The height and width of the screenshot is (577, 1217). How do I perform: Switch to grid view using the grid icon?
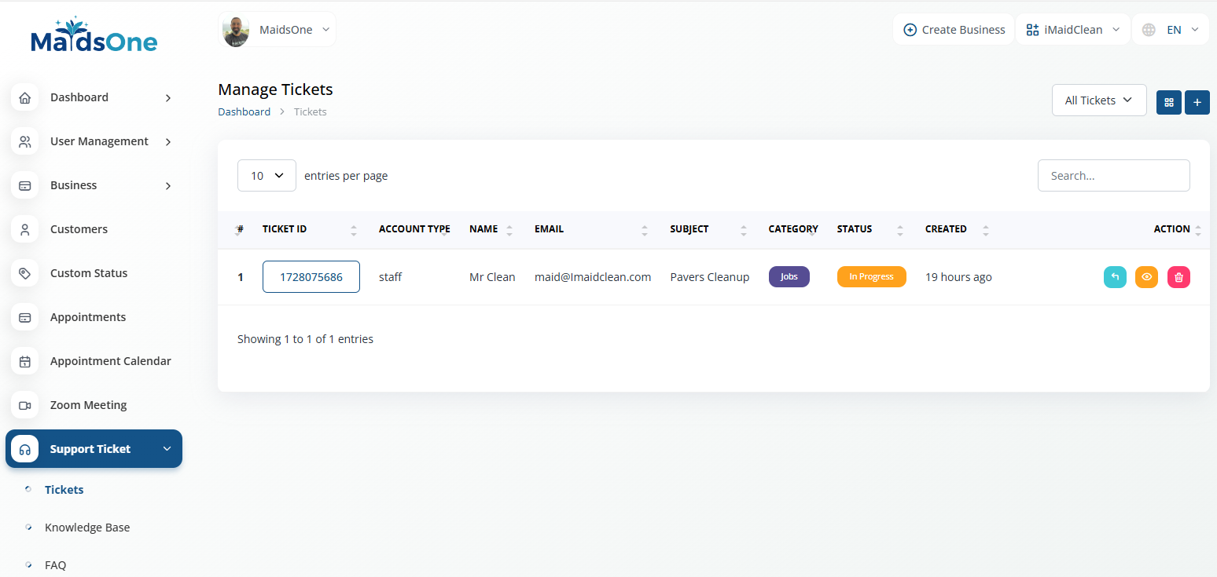(x=1168, y=102)
